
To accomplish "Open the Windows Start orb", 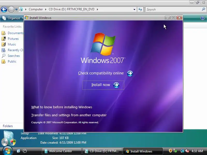I will [8, 151].
